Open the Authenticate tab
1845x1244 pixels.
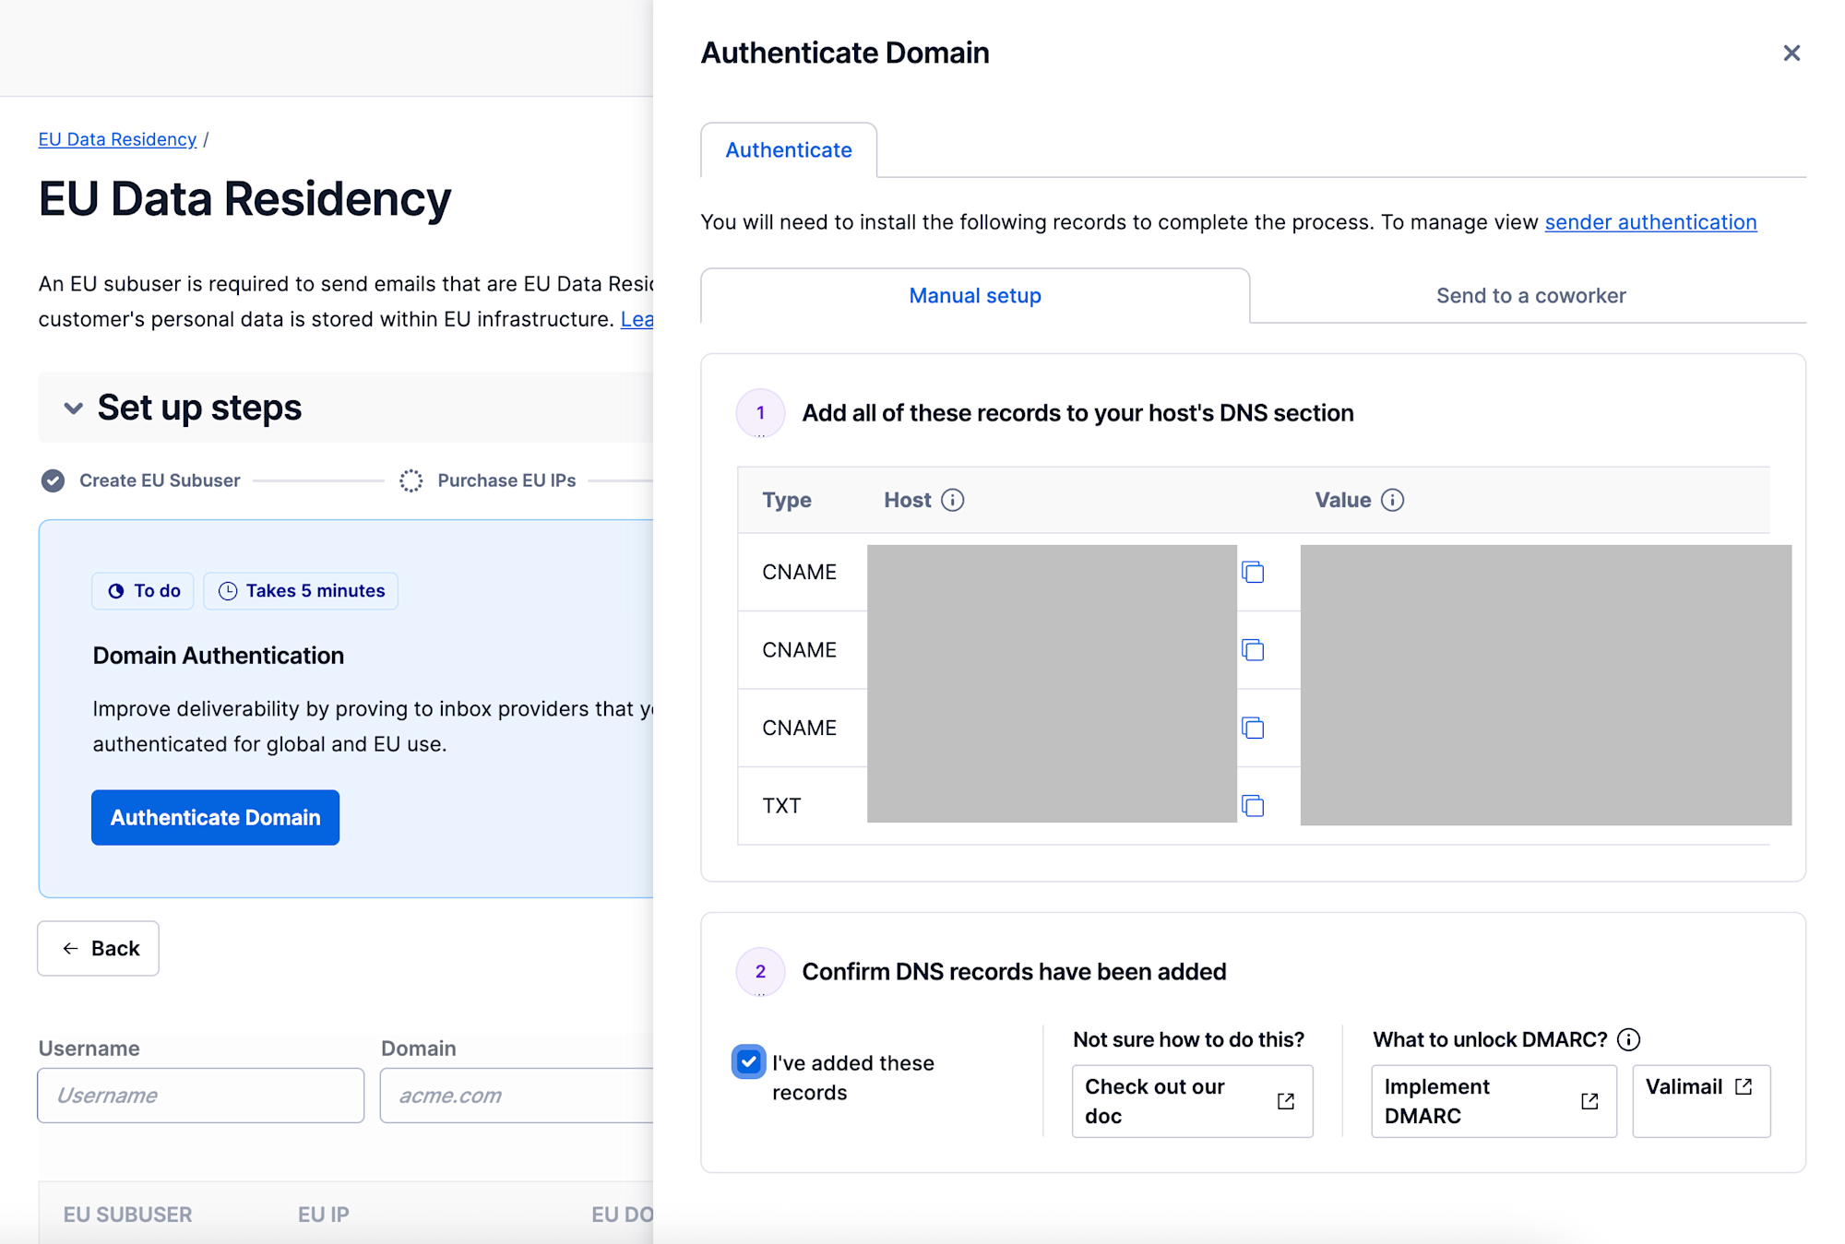pos(788,150)
